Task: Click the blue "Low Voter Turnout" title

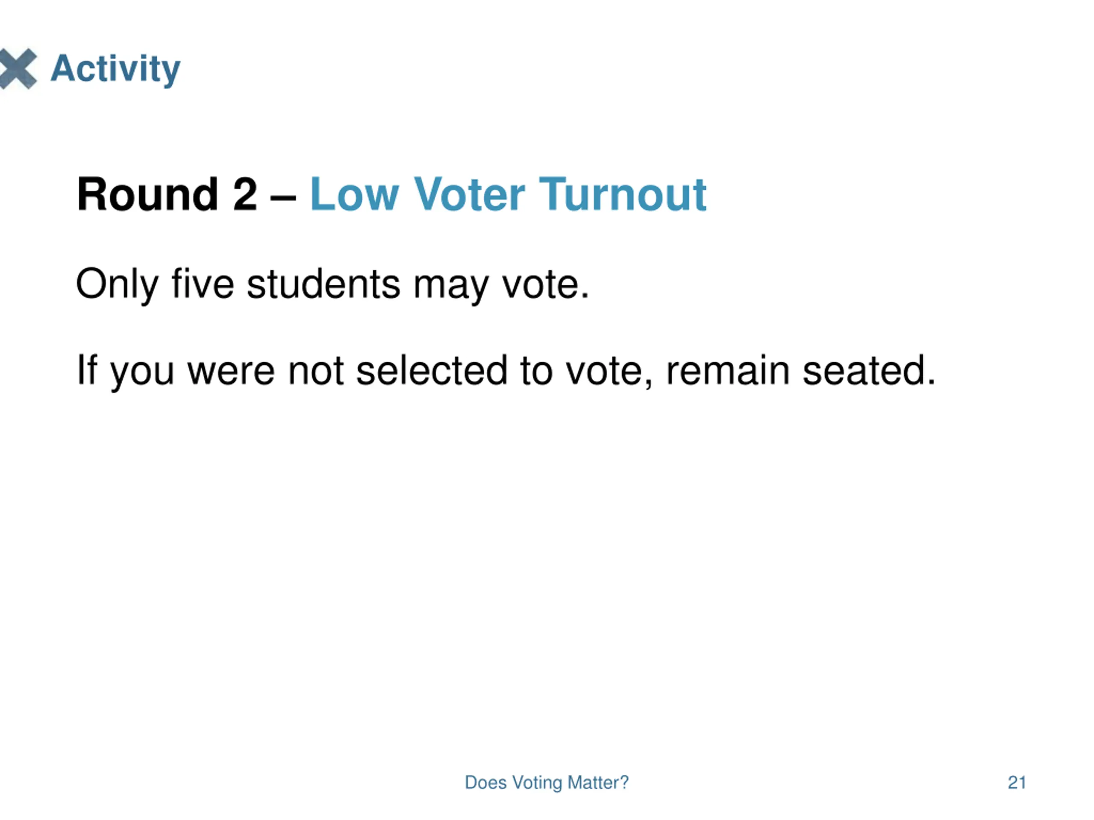Action: [x=508, y=194]
